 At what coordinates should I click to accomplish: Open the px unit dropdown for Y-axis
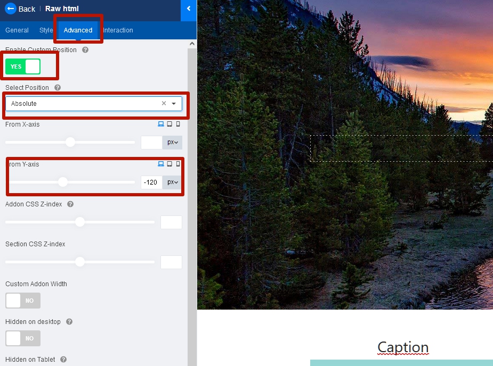tap(172, 182)
